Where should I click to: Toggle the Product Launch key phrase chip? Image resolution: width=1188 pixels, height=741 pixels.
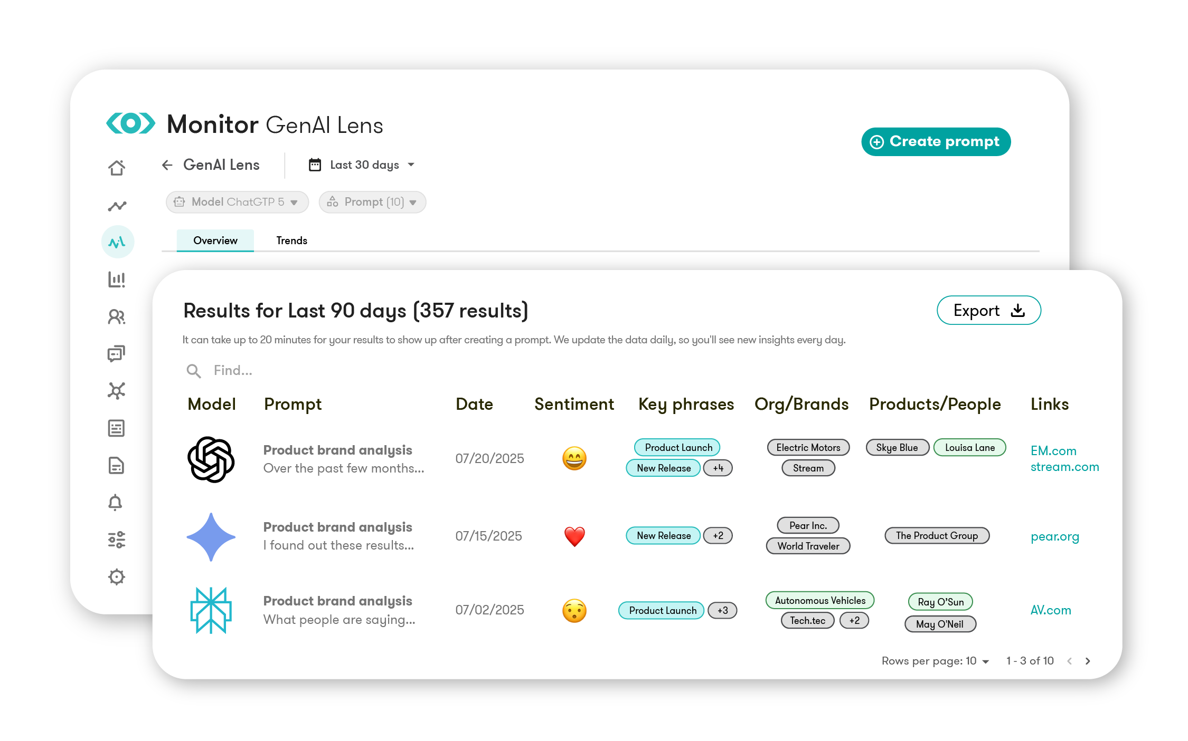pyautogui.click(x=676, y=447)
